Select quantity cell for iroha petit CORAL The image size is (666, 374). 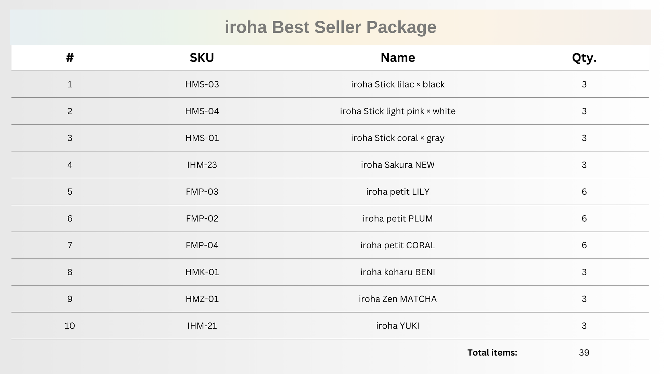[x=584, y=245]
